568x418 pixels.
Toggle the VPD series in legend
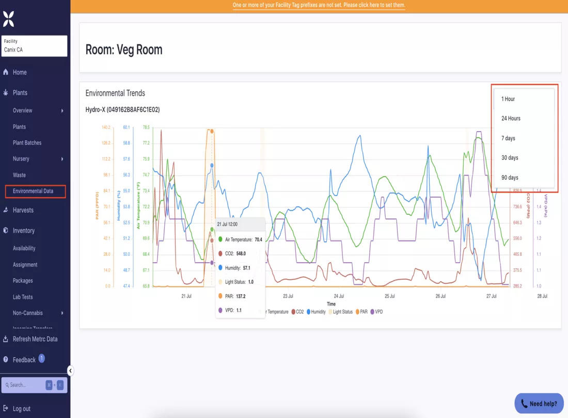tap(376, 312)
